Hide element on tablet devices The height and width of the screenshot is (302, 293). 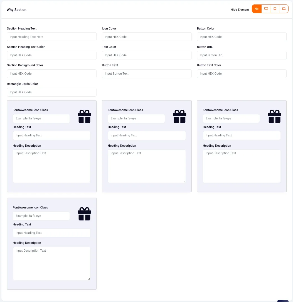coord(275,9)
